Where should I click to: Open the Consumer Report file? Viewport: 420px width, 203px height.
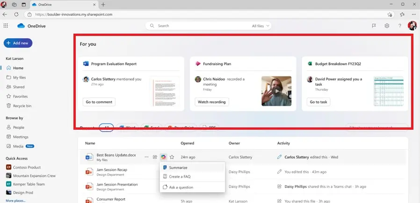[x=111, y=199]
